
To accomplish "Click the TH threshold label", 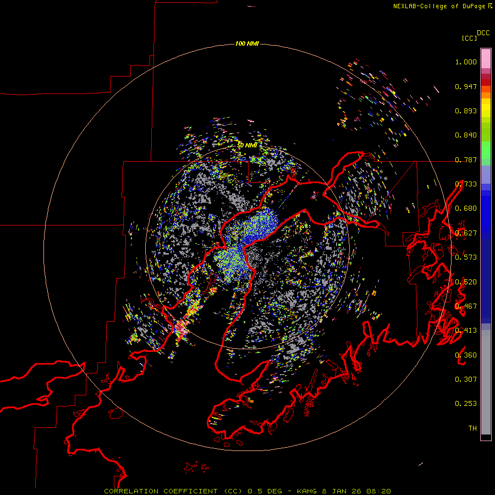I will tap(472, 428).
